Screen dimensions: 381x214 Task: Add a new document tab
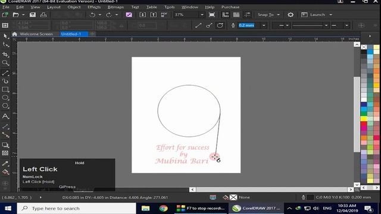pos(92,34)
